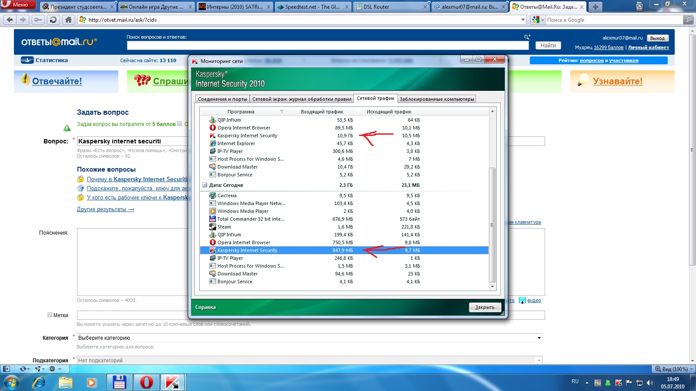696x391 pixels.
Task: Focus the Вопрос text field
Action: tap(311, 141)
